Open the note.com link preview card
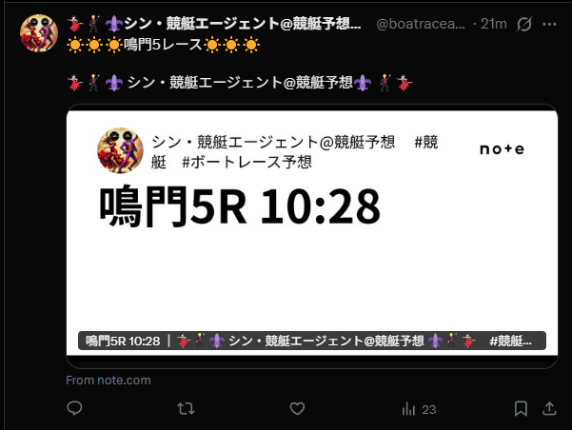Image resolution: width=572 pixels, height=430 pixels. tap(312, 236)
